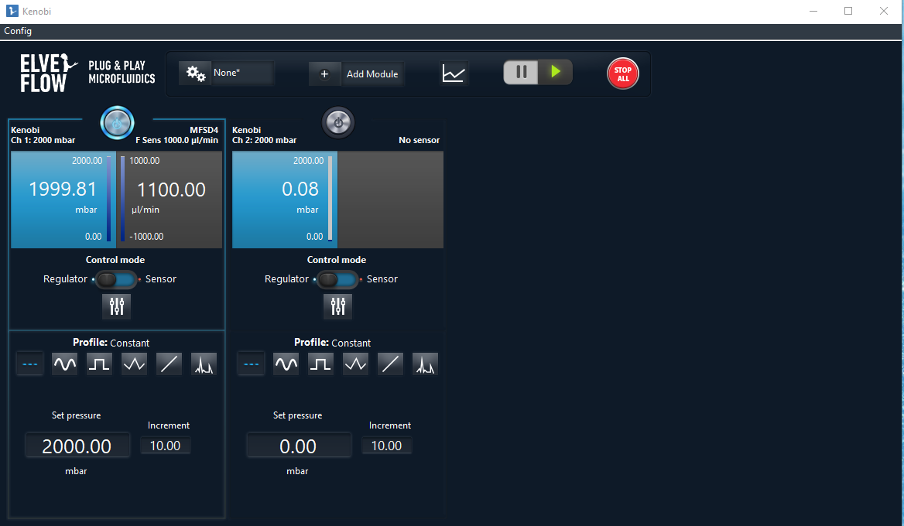Click Profile: Constant label of Channel 1
Image resolution: width=904 pixels, height=526 pixels.
(111, 343)
